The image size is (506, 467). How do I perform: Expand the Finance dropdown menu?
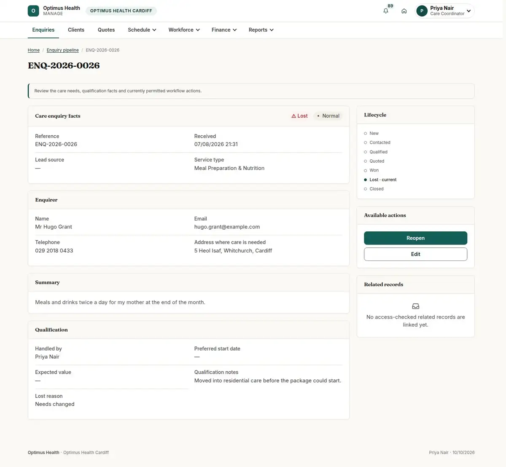pyautogui.click(x=224, y=30)
